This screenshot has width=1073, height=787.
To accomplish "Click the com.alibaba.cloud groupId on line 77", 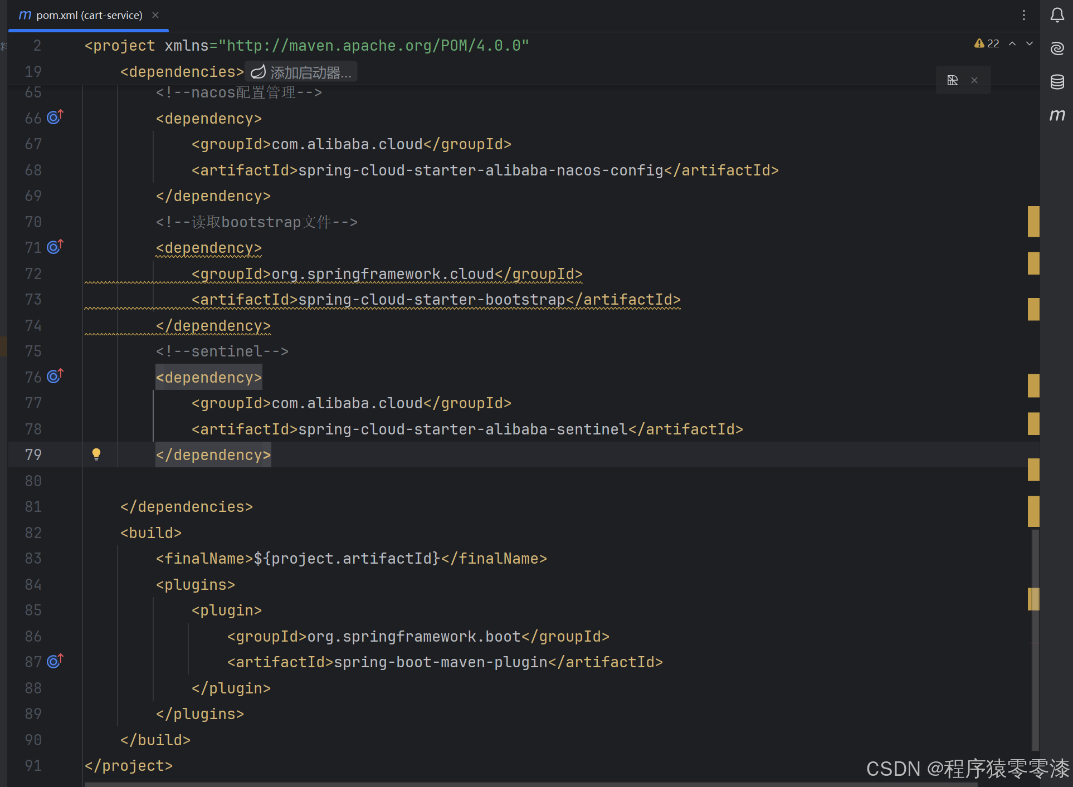I will click(347, 403).
